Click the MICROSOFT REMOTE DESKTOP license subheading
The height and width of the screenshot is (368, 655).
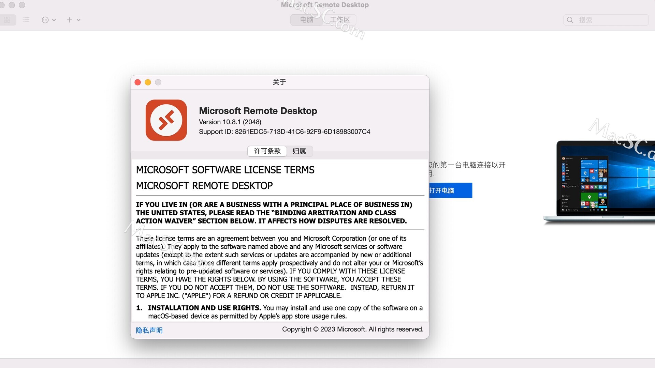[x=204, y=186]
